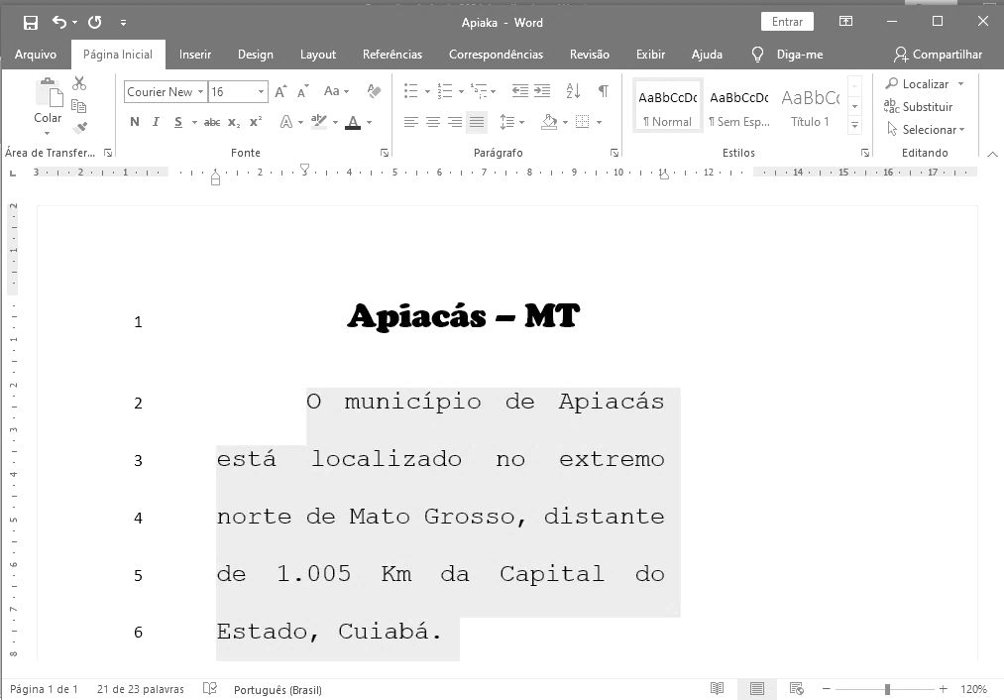Activate the Format Painter brush
The image size is (1004, 700).
click(79, 128)
